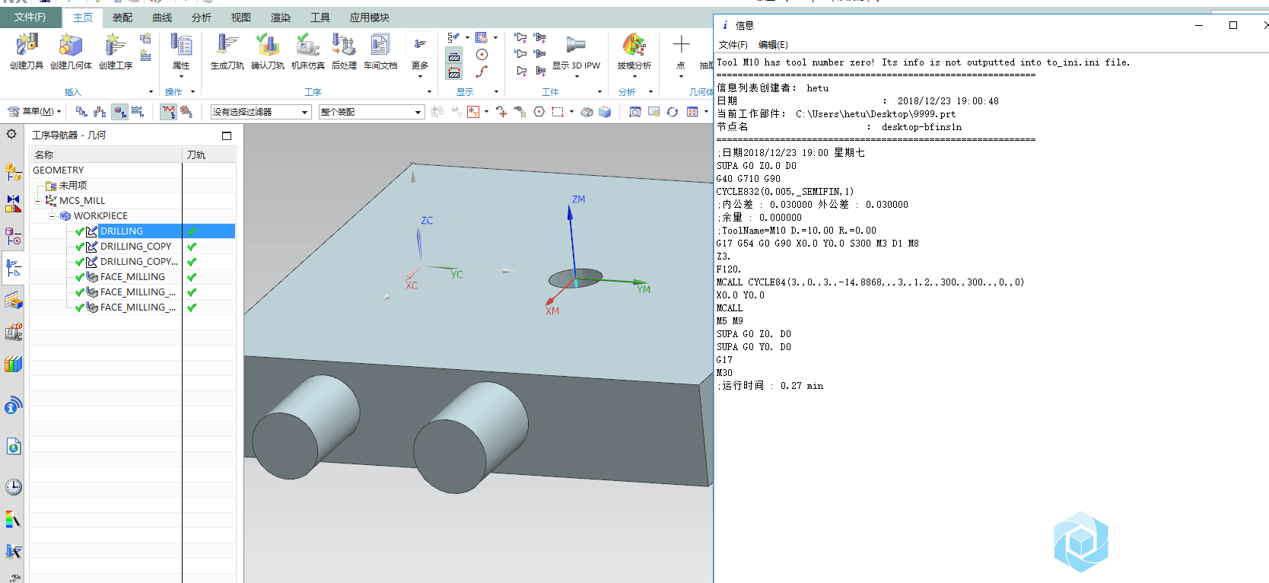The height and width of the screenshot is (583, 1269).
Task: Click the 名称 column header
Action: click(x=106, y=155)
